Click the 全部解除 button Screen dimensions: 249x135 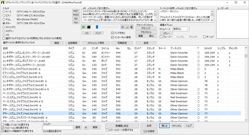pos(72,43)
